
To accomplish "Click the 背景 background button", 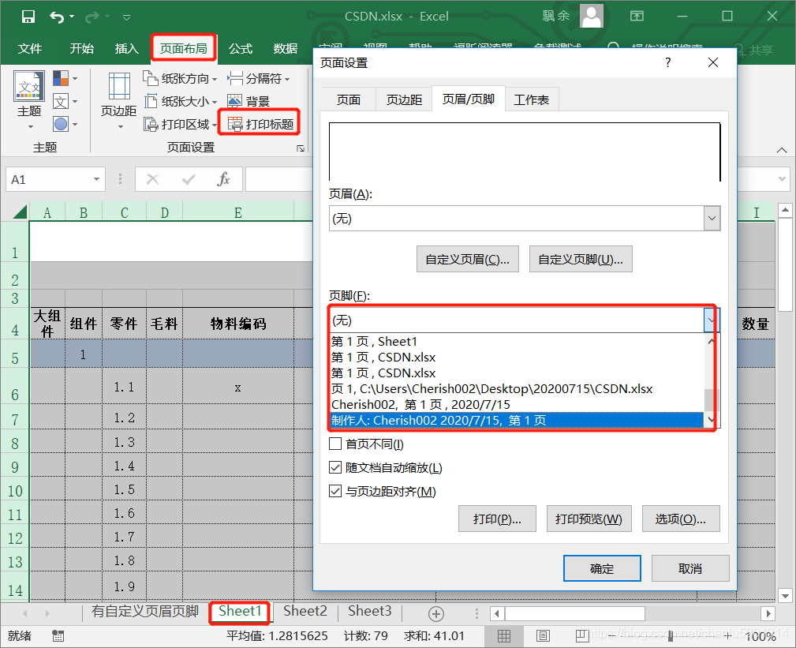I will (x=249, y=102).
